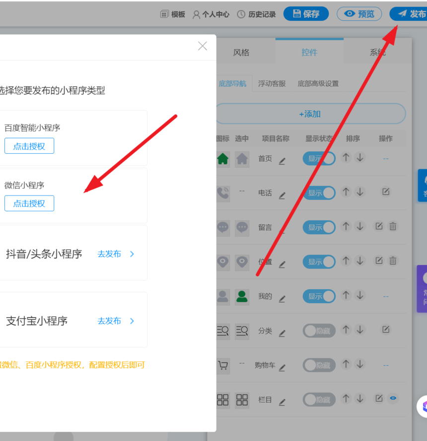Toggle 显示 switch for 首页 row

click(x=319, y=159)
